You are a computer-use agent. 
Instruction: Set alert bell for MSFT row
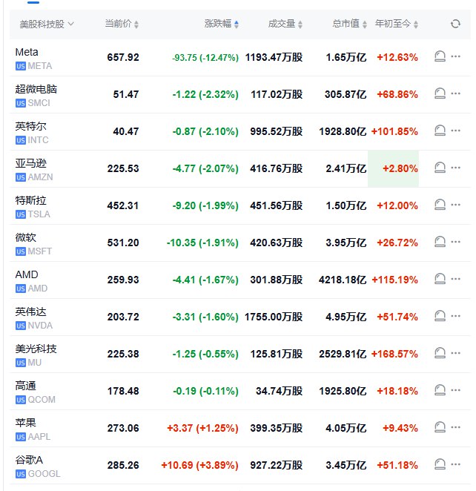[x=440, y=242]
